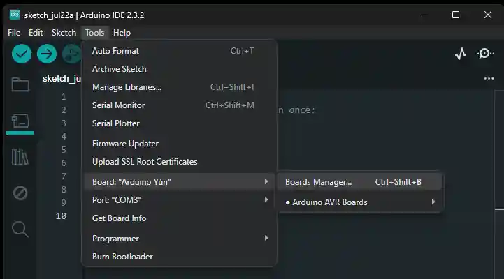The width and height of the screenshot is (504, 279).
Task: Click the Upload arrow button
Action: pos(47,54)
